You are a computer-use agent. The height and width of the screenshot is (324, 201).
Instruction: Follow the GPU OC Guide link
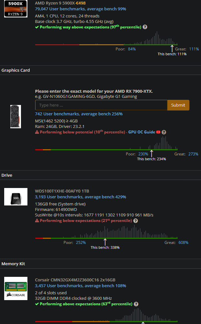tap(142, 132)
